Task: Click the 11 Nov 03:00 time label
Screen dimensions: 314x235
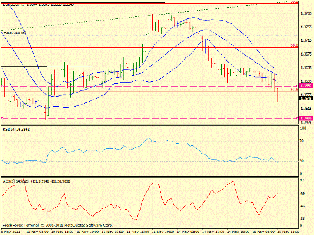Action: (x=112, y=232)
